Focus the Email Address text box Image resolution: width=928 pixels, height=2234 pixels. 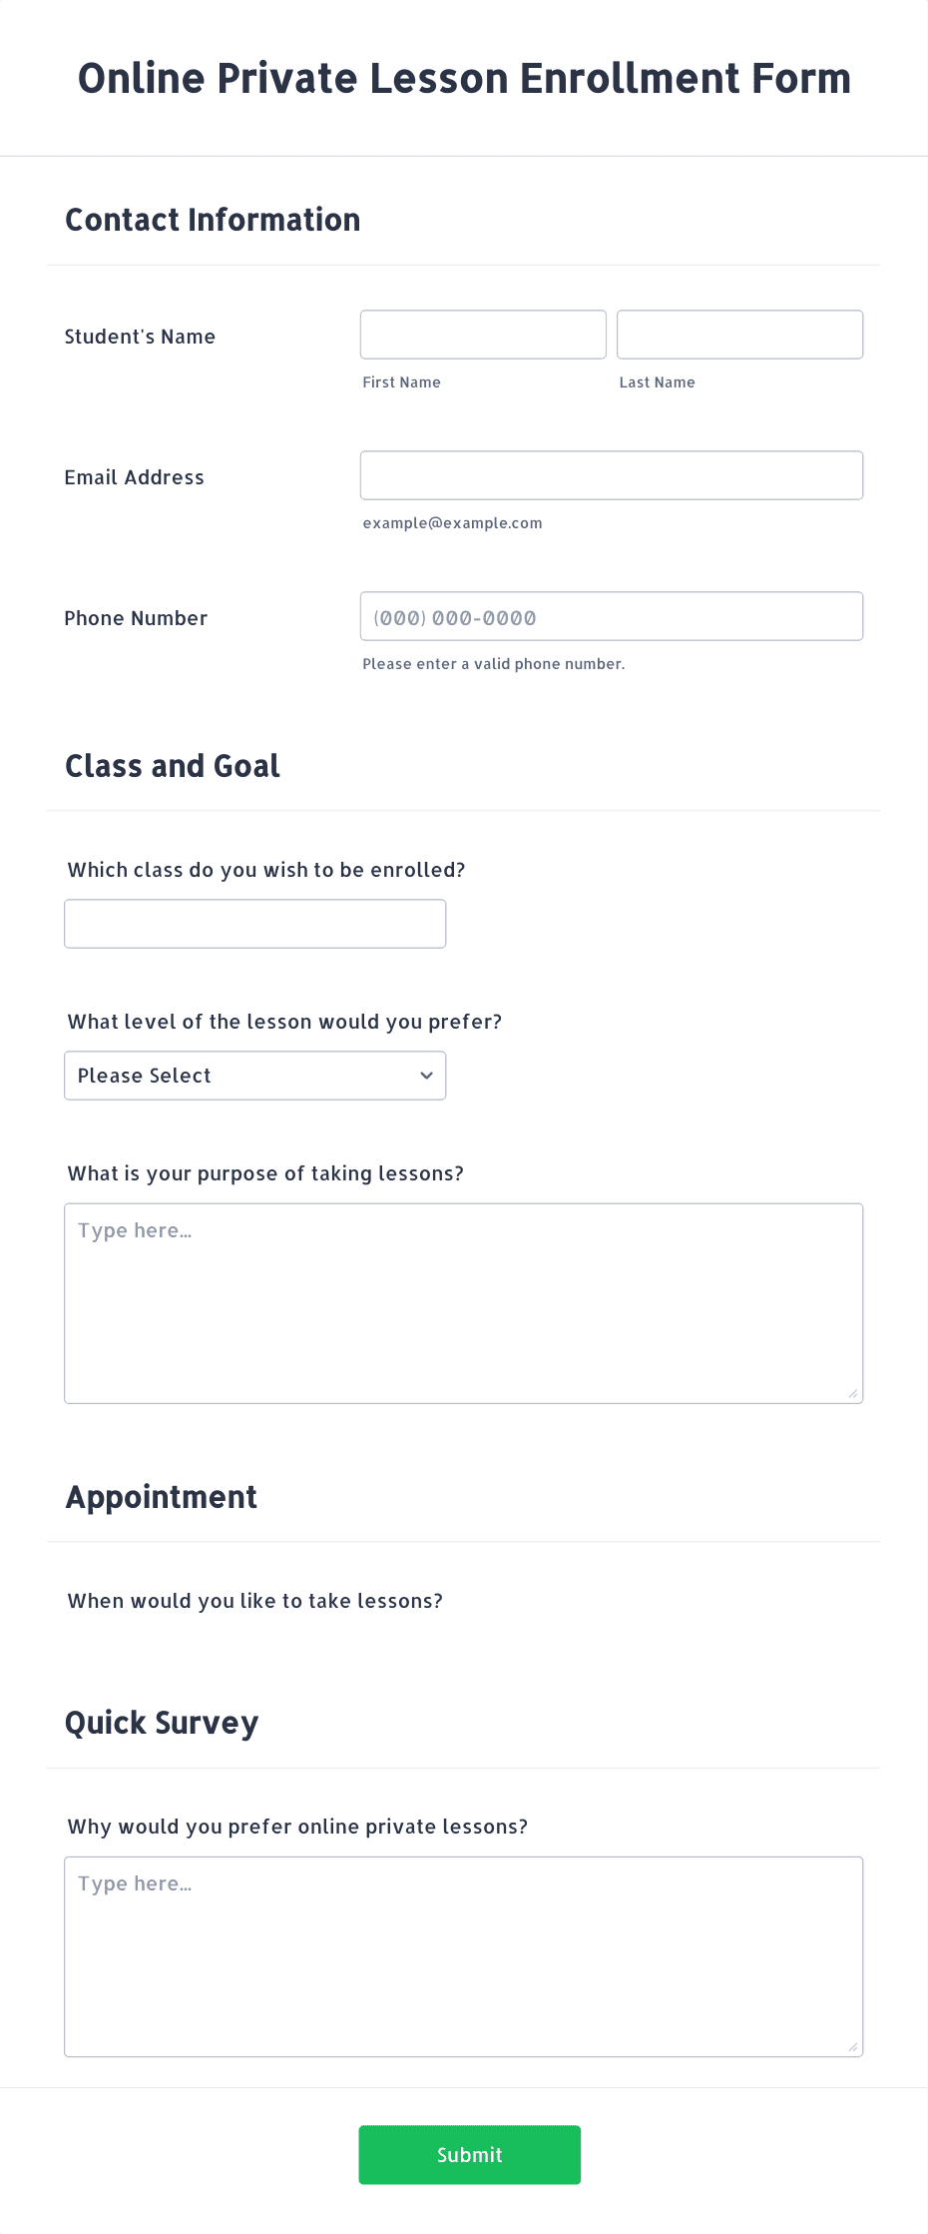coord(612,475)
